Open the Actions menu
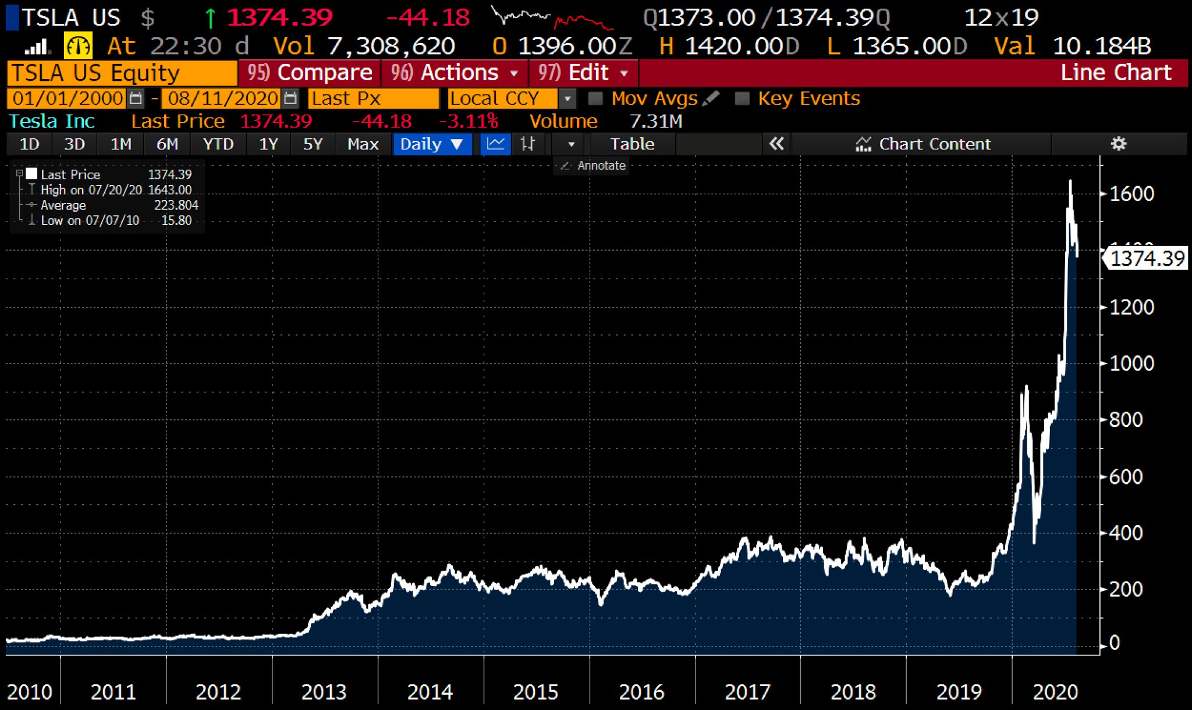 (455, 73)
